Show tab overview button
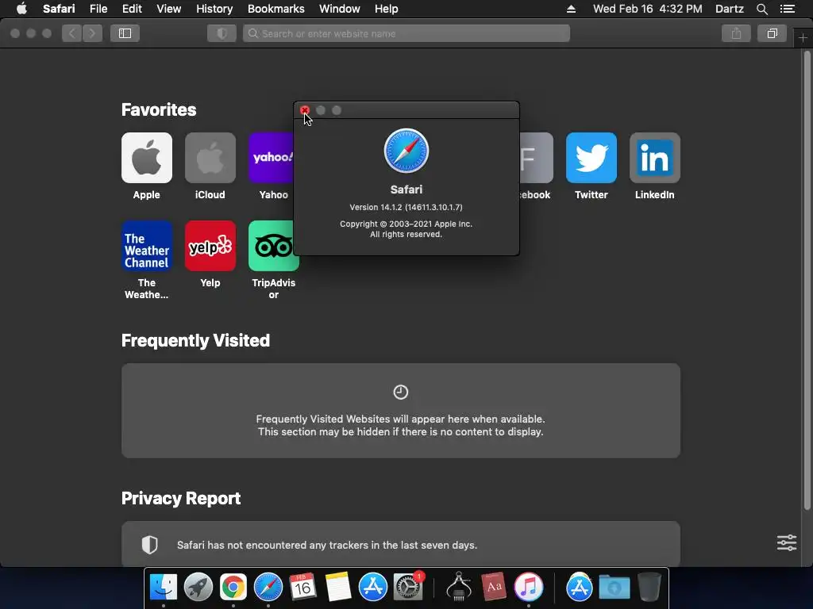This screenshot has height=609, width=813. tap(772, 33)
